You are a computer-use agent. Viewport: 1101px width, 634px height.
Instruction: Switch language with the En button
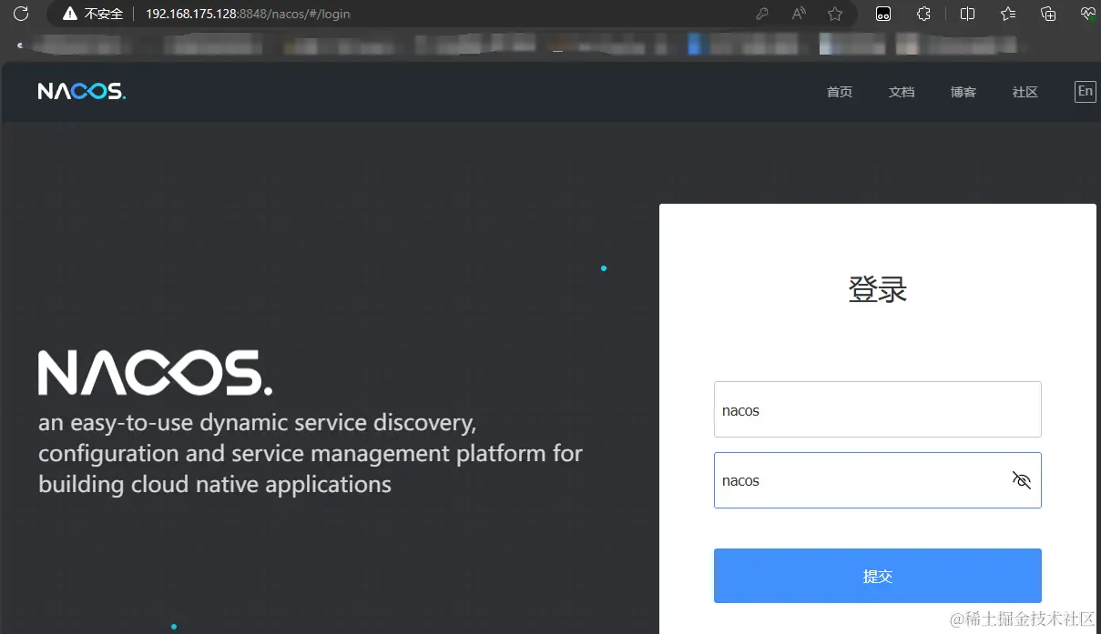(x=1086, y=91)
